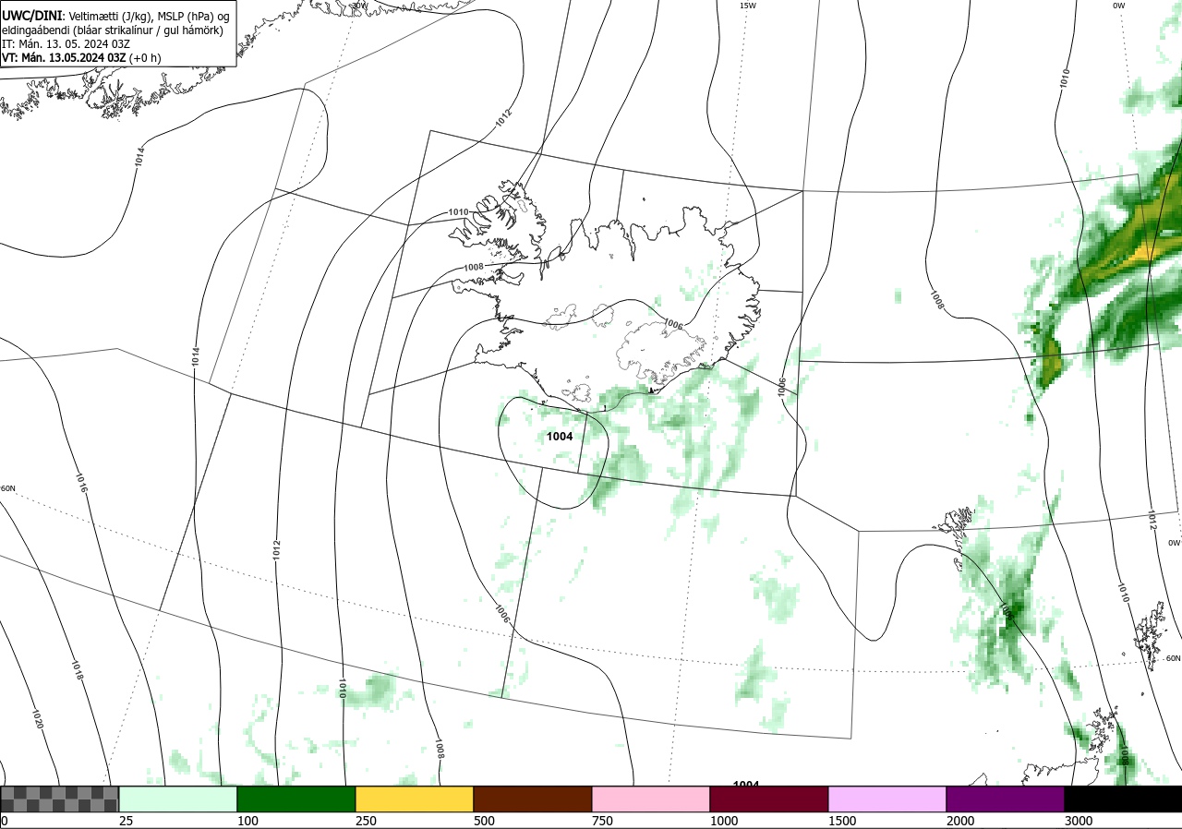Select the pale green 25–100 legend swatch
The image size is (1182, 829).
(178, 799)
